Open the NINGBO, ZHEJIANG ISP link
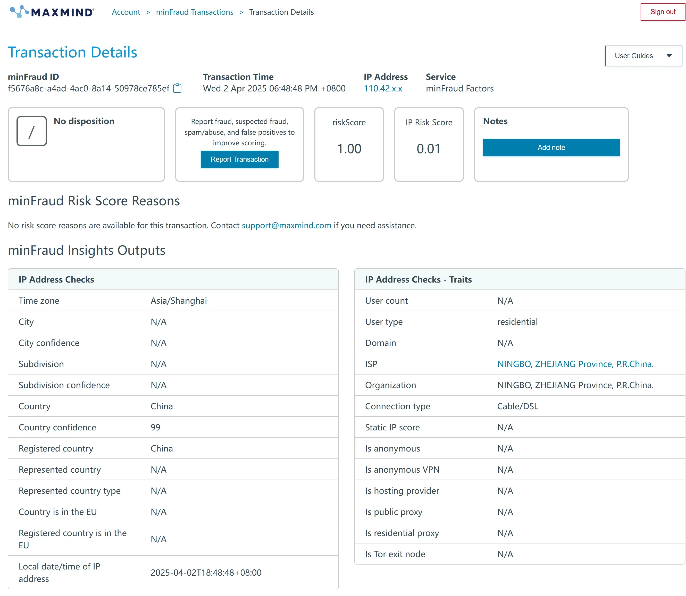This screenshot has height=596, width=686. (x=575, y=364)
